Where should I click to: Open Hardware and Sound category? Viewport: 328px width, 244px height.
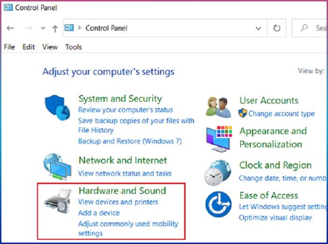point(122,191)
